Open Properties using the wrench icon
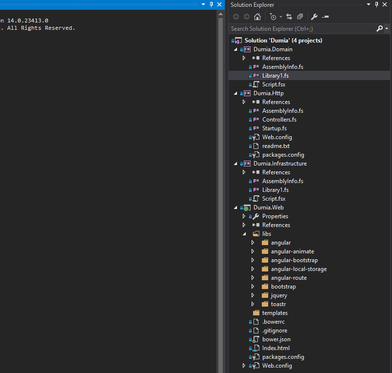The width and height of the screenshot is (392, 373). (x=314, y=16)
